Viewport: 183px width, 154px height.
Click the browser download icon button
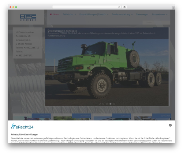(x=124, y=7)
